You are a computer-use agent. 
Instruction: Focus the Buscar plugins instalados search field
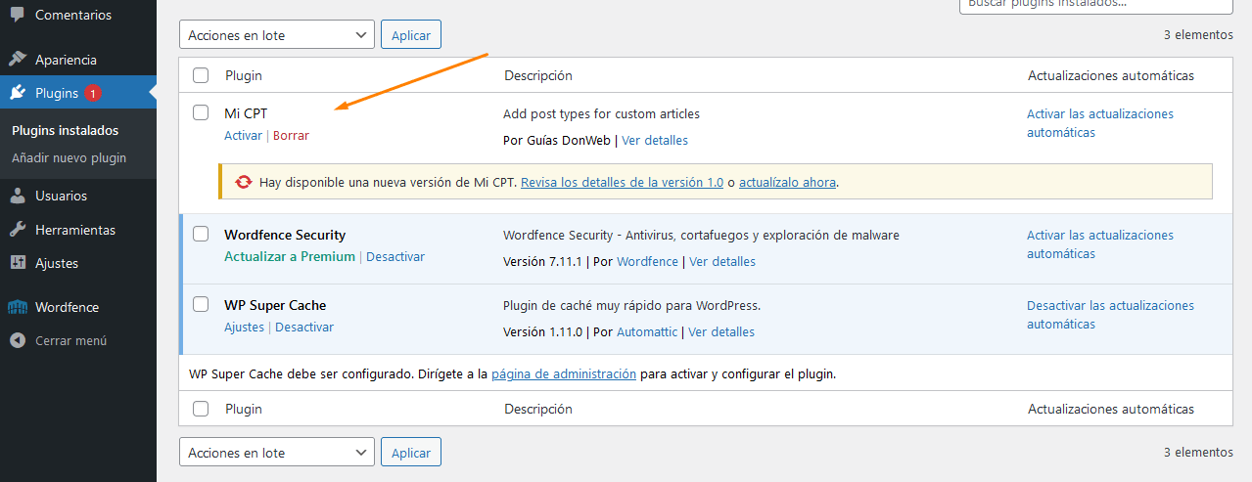(x=1094, y=4)
